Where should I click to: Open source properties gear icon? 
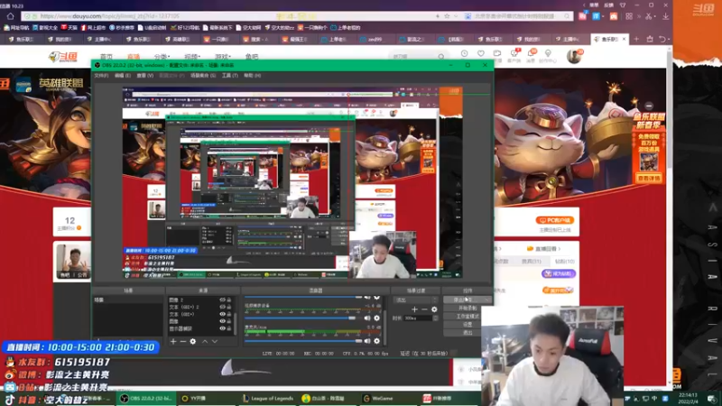pyautogui.click(x=193, y=342)
